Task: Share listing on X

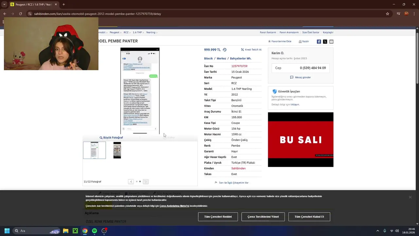Action: [x=325, y=42]
